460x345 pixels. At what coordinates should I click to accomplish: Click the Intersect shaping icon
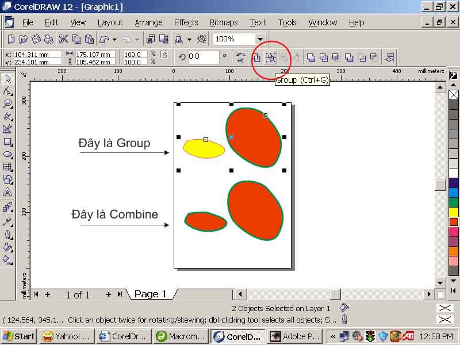(x=336, y=57)
